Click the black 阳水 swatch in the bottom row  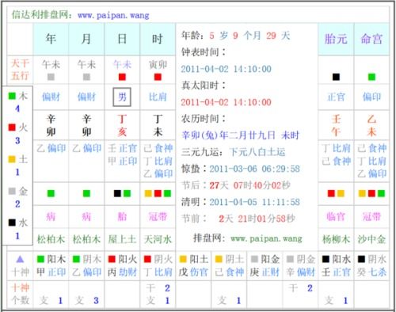(x=326, y=259)
